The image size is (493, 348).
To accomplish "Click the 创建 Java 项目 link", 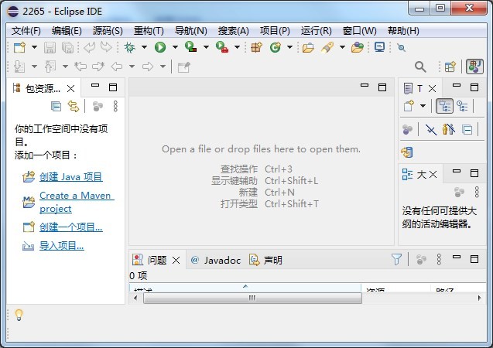I will click(x=70, y=177).
